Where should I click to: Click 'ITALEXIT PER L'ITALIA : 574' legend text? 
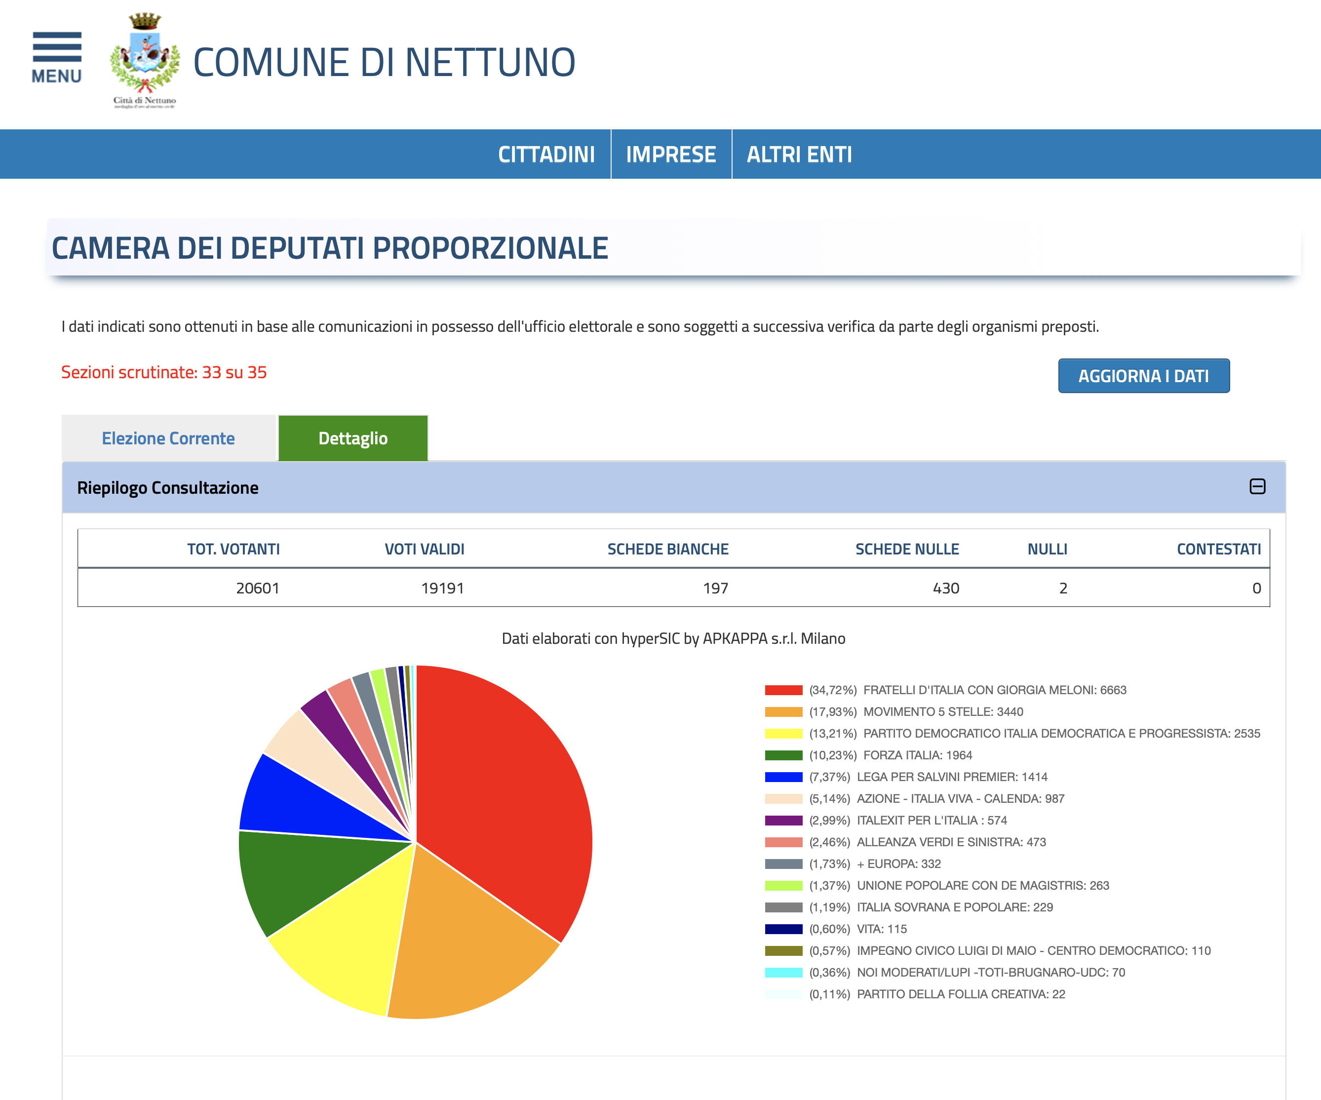tap(932, 820)
